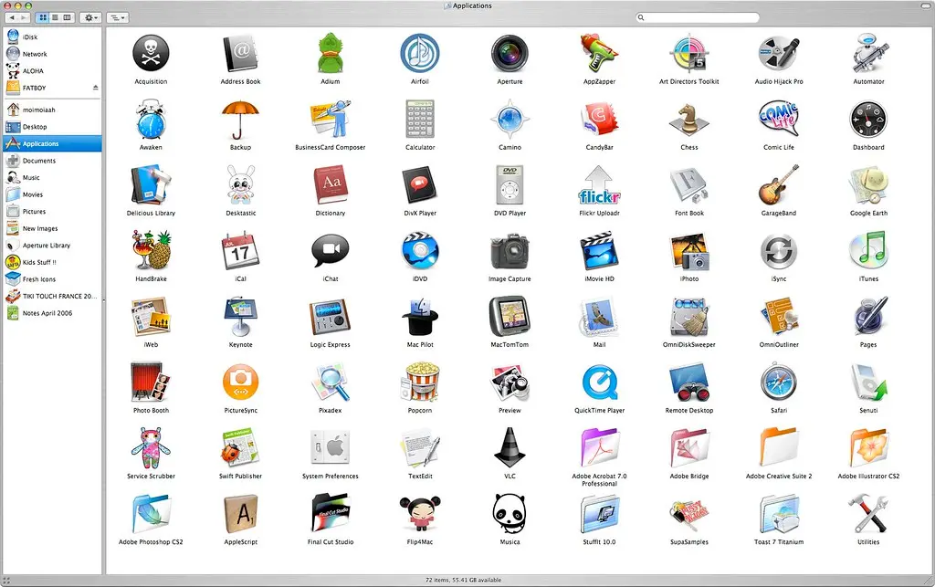This screenshot has width=935, height=587.
Task: Select Pictures in the sidebar
Action: tap(52, 212)
